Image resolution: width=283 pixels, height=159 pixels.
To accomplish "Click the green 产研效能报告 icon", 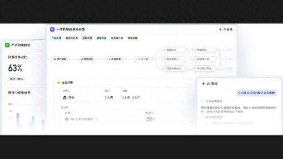I will [7, 45].
